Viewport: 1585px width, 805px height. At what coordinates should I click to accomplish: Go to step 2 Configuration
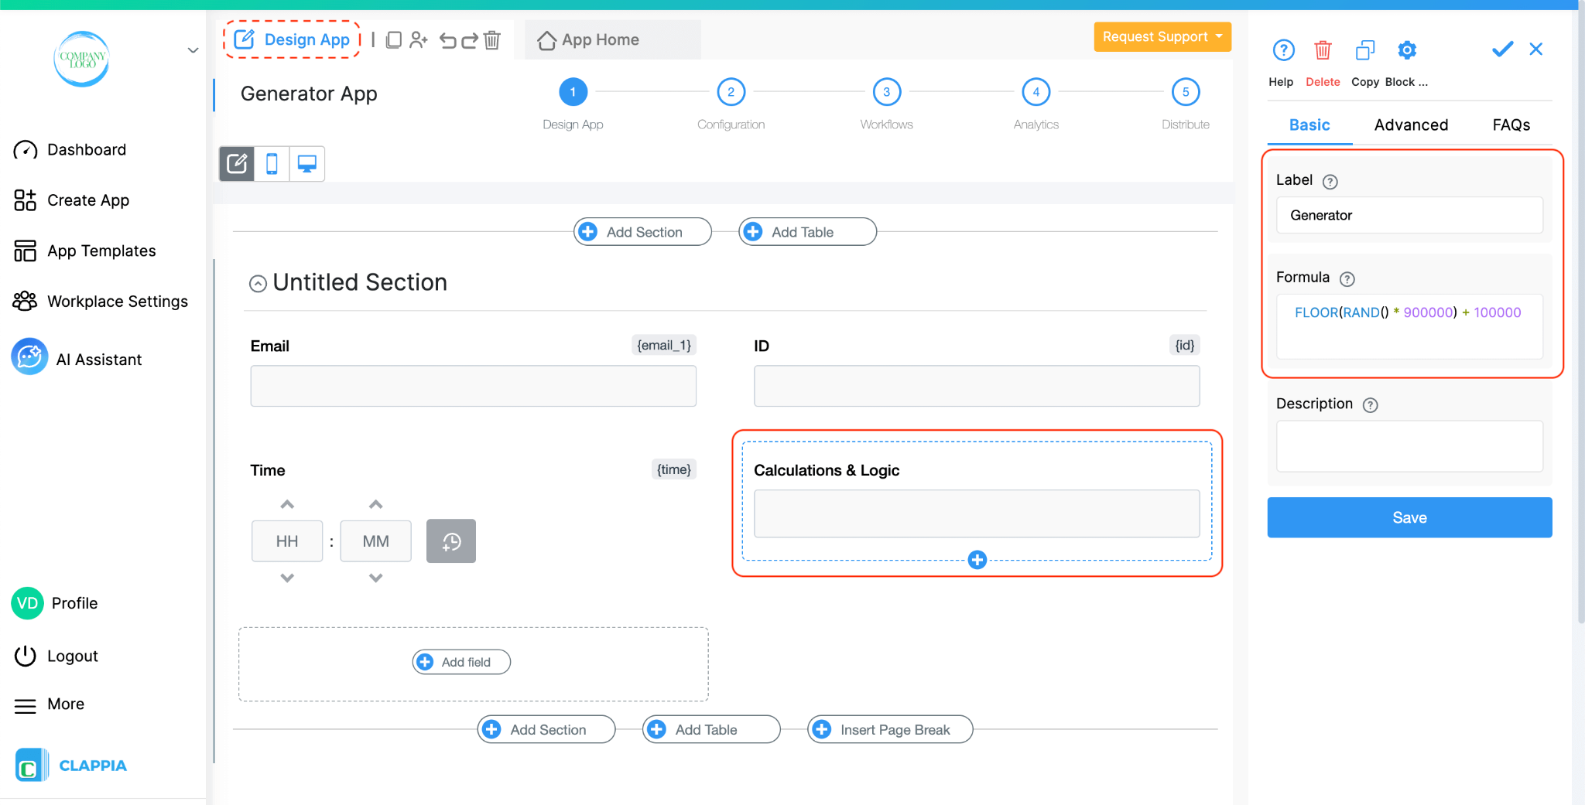pyautogui.click(x=731, y=92)
